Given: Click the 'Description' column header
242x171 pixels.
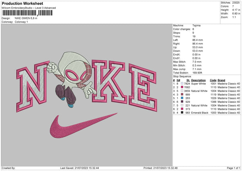Looking at the screenshot, I should pyautogui.click(x=198, y=80).
